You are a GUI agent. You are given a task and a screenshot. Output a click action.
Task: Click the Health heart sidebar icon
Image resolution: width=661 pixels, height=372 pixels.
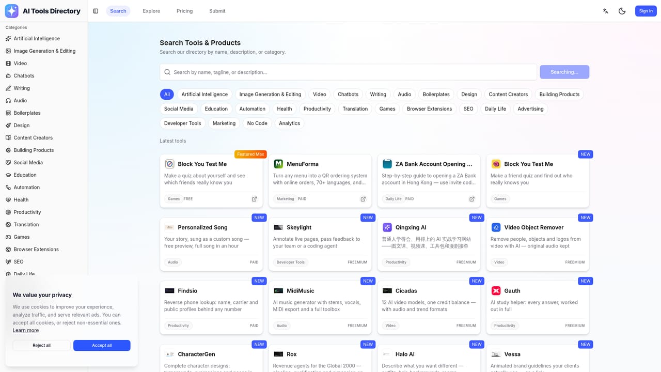tap(8, 200)
